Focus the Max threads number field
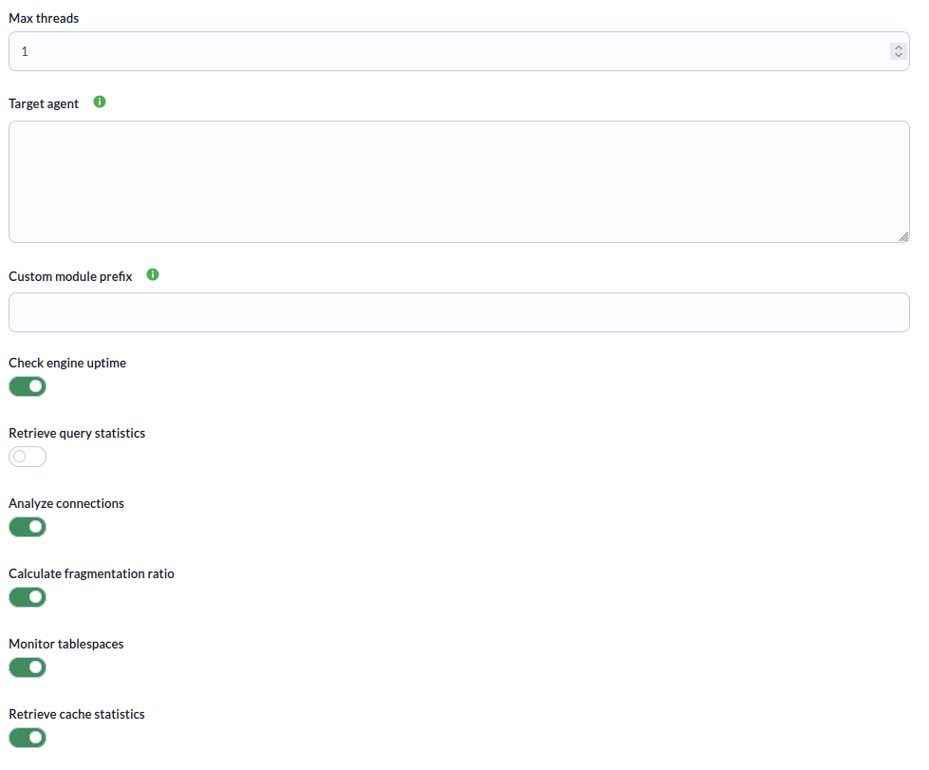The image size is (929, 770). coord(459,51)
